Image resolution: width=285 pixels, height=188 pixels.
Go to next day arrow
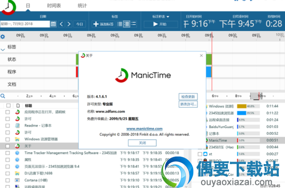pos(69,24)
